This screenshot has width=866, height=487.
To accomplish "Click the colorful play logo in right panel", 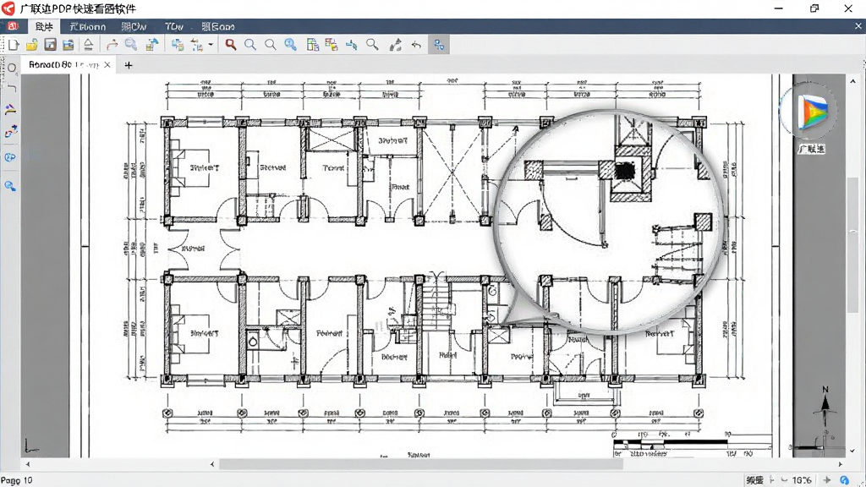I will click(812, 112).
